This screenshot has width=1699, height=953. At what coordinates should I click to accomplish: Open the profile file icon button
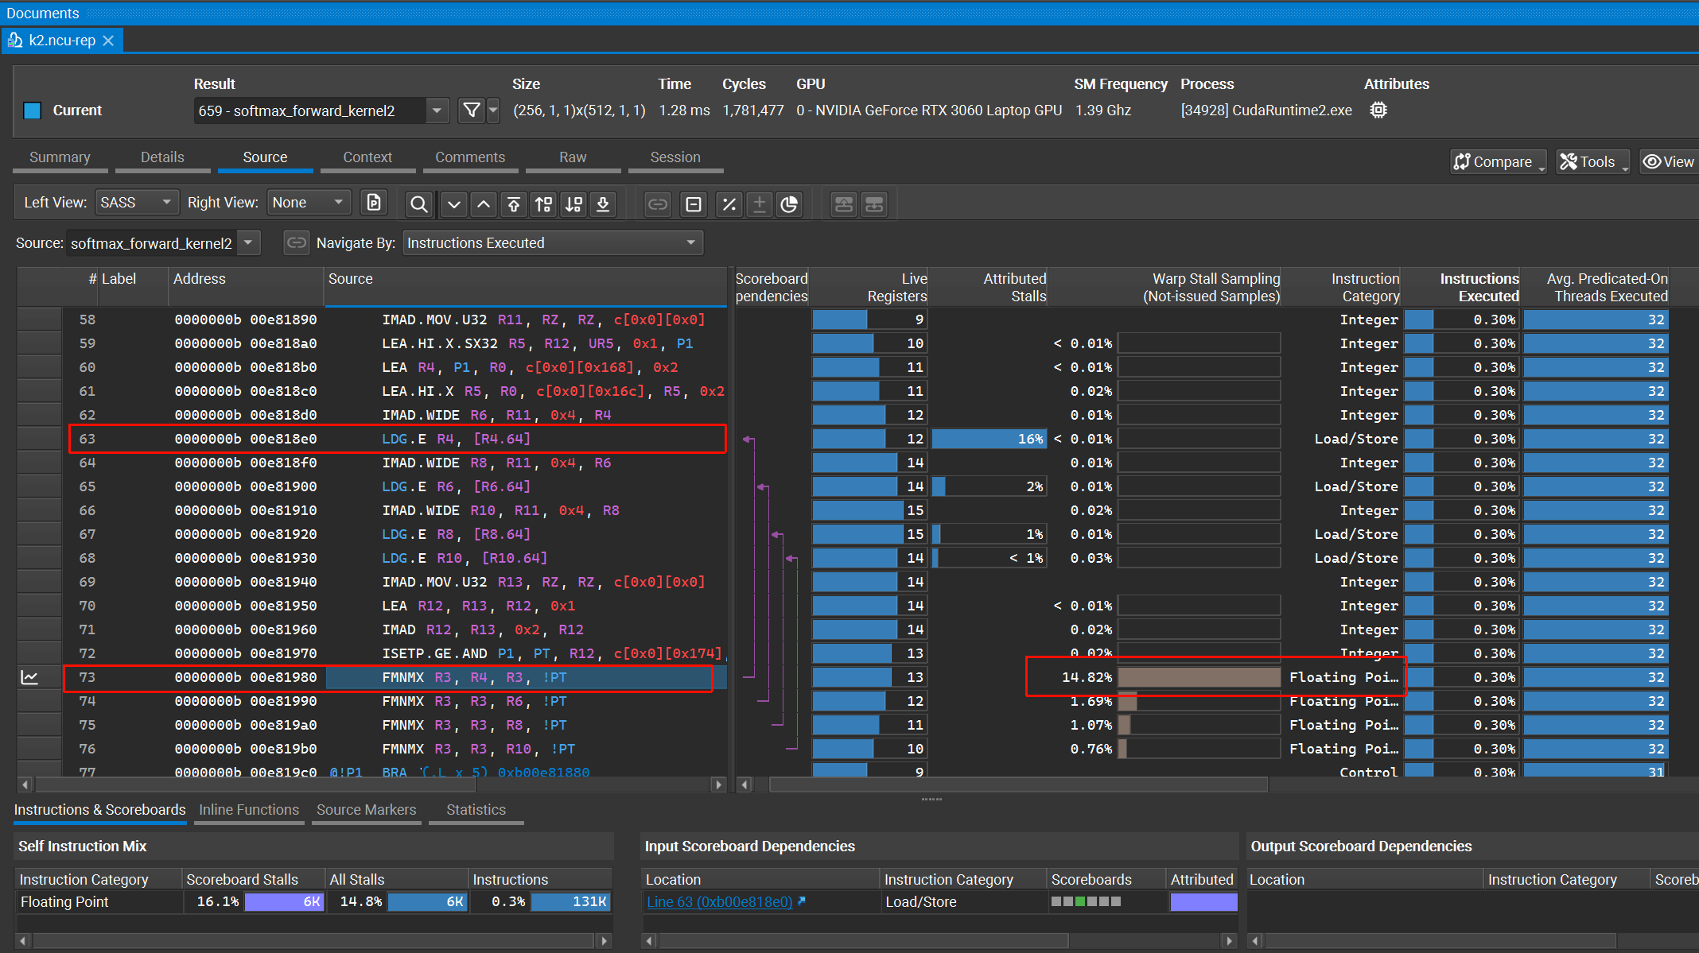tap(374, 203)
